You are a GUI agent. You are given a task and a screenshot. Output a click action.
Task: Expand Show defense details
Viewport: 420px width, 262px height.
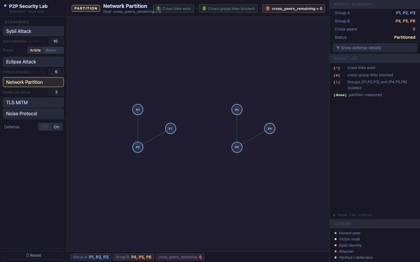[x=375, y=48]
